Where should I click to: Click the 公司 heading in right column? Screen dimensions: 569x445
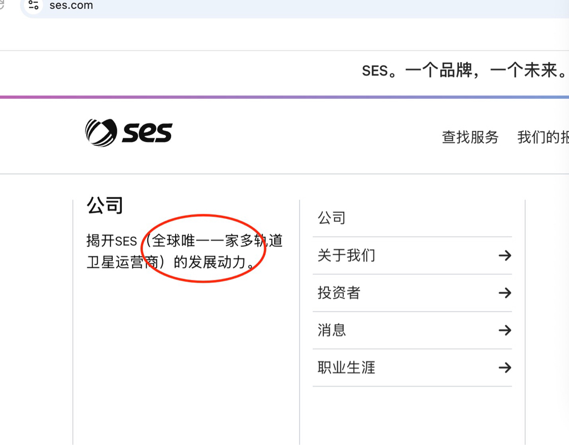click(331, 218)
